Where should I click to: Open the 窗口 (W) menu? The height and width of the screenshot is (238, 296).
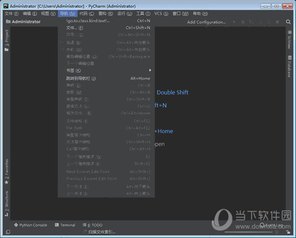pyautogui.click(x=180, y=13)
